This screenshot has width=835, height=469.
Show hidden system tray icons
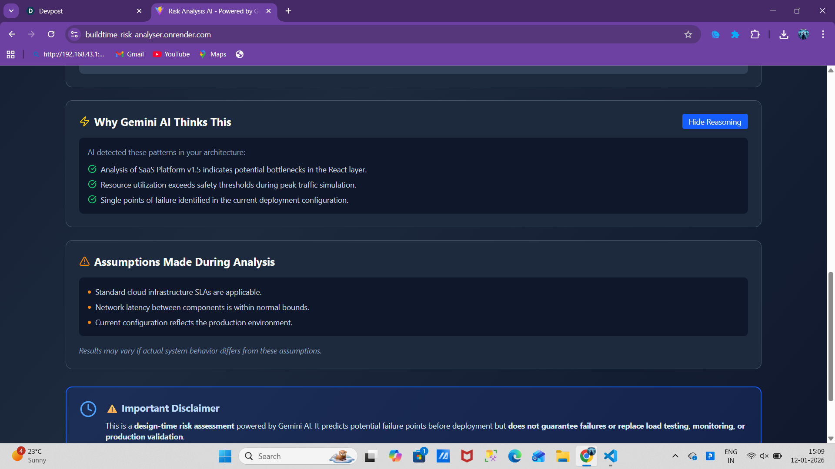pyautogui.click(x=675, y=456)
